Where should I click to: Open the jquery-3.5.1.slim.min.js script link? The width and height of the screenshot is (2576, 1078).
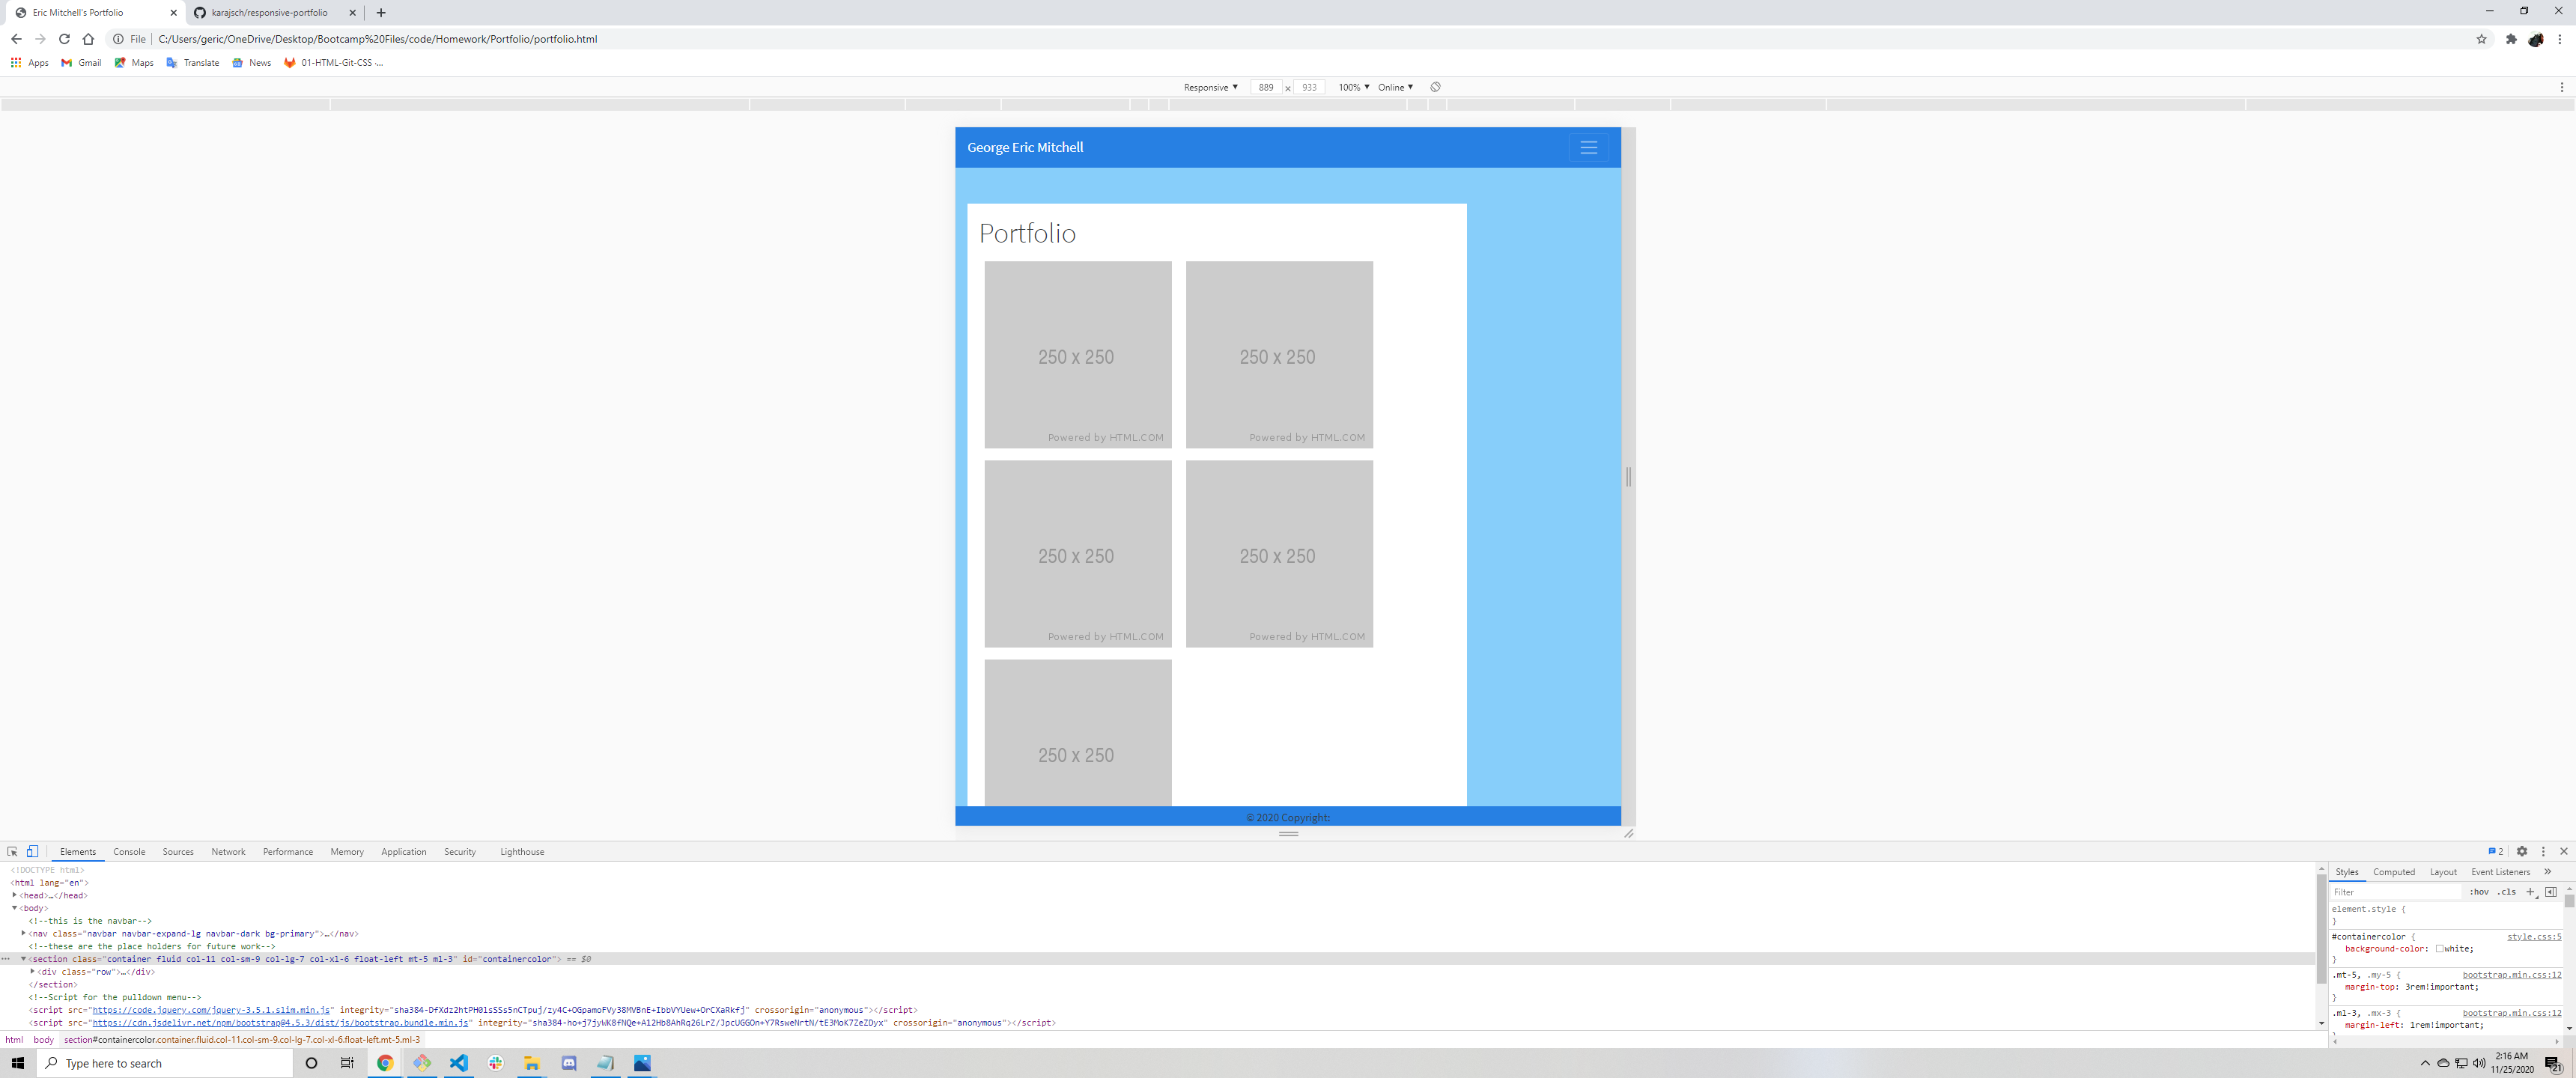pos(211,1009)
